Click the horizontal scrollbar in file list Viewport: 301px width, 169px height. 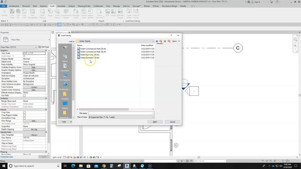coord(104,109)
